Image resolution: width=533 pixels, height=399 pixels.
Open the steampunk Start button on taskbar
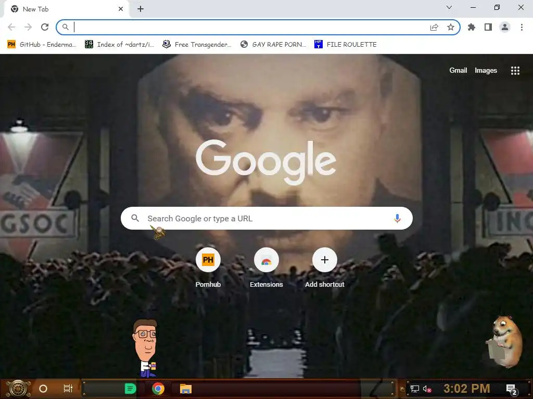click(x=18, y=389)
